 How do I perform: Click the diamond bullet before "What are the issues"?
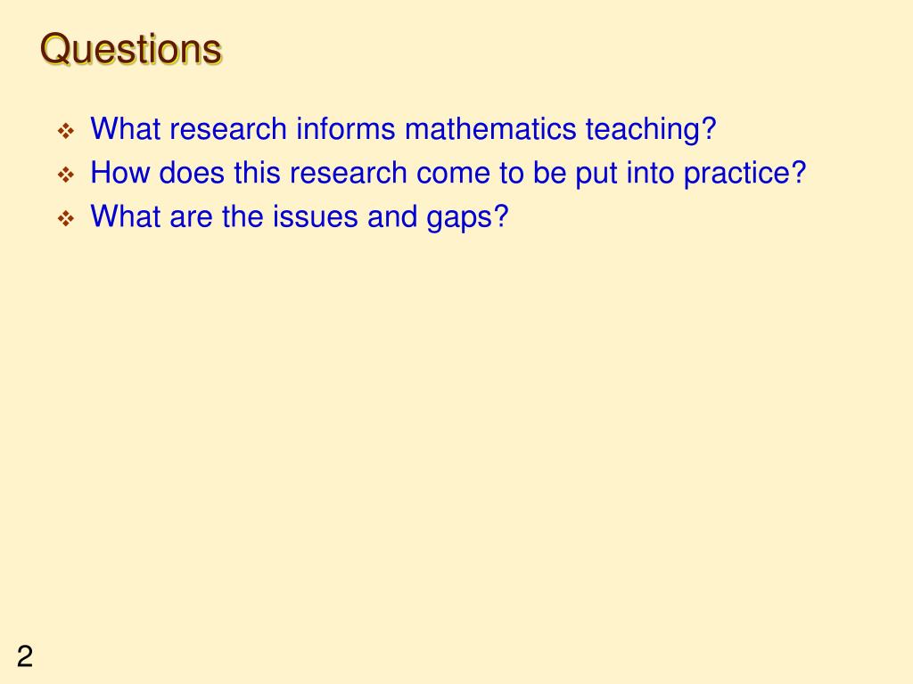(66, 219)
